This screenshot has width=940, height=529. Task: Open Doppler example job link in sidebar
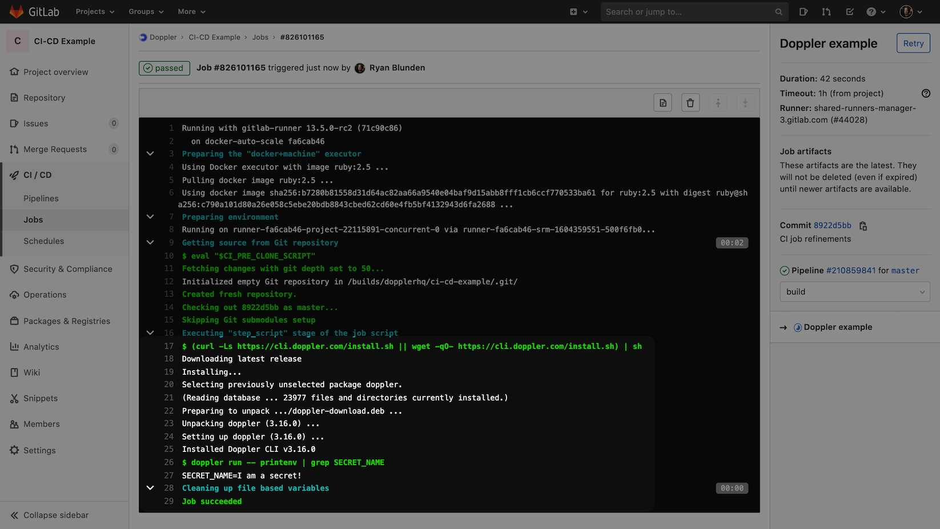pos(838,327)
